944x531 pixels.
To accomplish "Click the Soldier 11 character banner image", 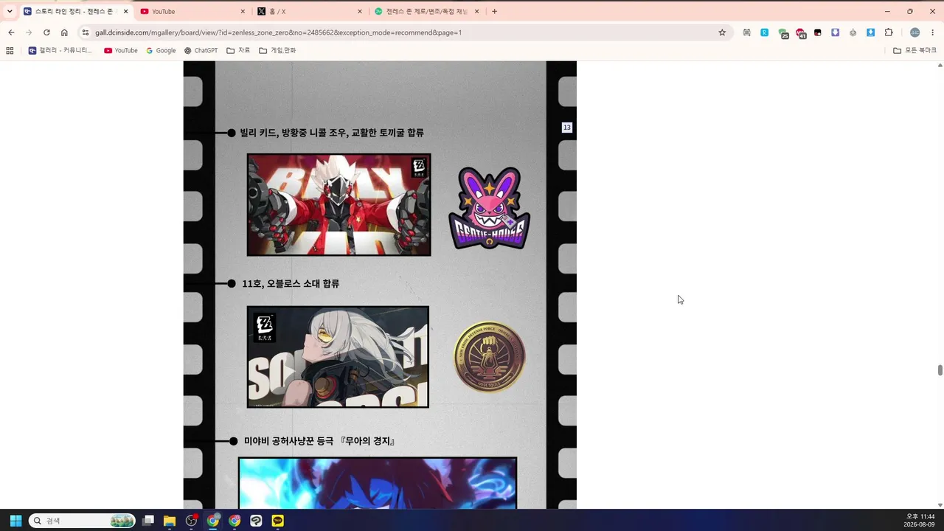I will [x=338, y=357].
